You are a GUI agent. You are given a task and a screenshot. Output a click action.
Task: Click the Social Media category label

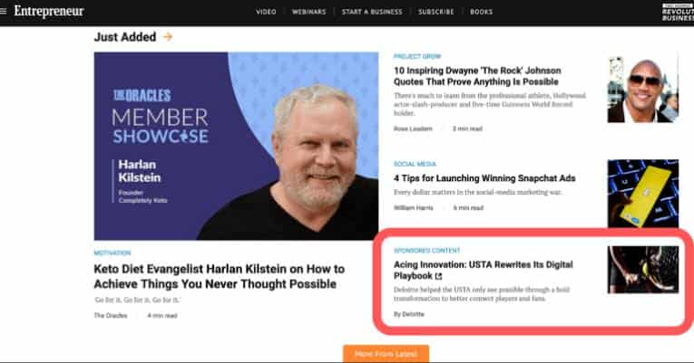point(415,164)
